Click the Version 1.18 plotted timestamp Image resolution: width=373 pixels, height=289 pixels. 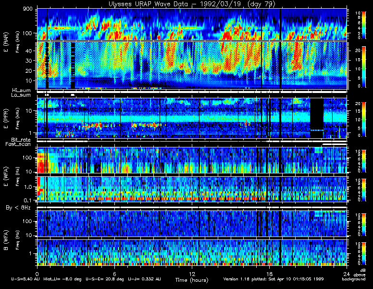pyautogui.click(x=274, y=279)
